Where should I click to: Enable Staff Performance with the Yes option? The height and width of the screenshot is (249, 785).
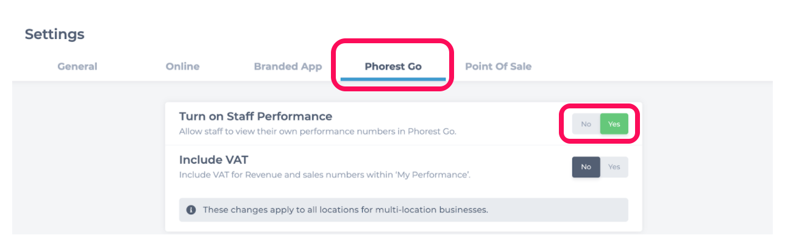[x=614, y=124]
